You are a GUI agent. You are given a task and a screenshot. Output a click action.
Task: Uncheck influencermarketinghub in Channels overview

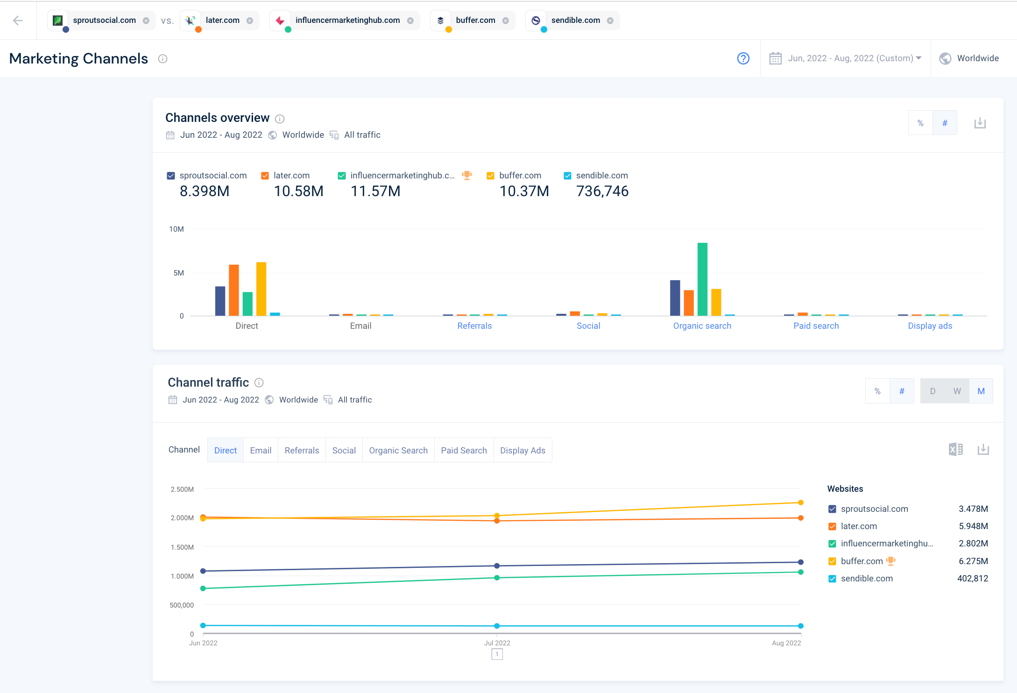click(x=342, y=176)
